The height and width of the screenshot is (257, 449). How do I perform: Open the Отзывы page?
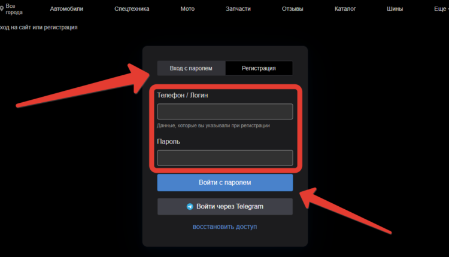coord(292,9)
